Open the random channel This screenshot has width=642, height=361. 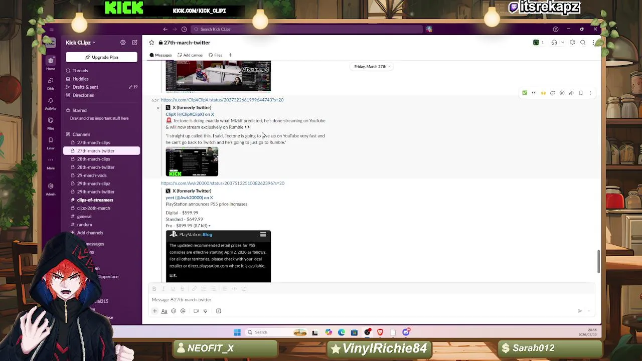[x=84, y=225]
